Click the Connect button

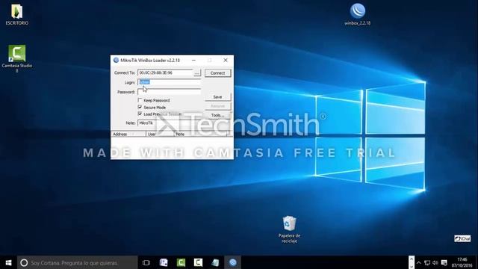[217, 73]
